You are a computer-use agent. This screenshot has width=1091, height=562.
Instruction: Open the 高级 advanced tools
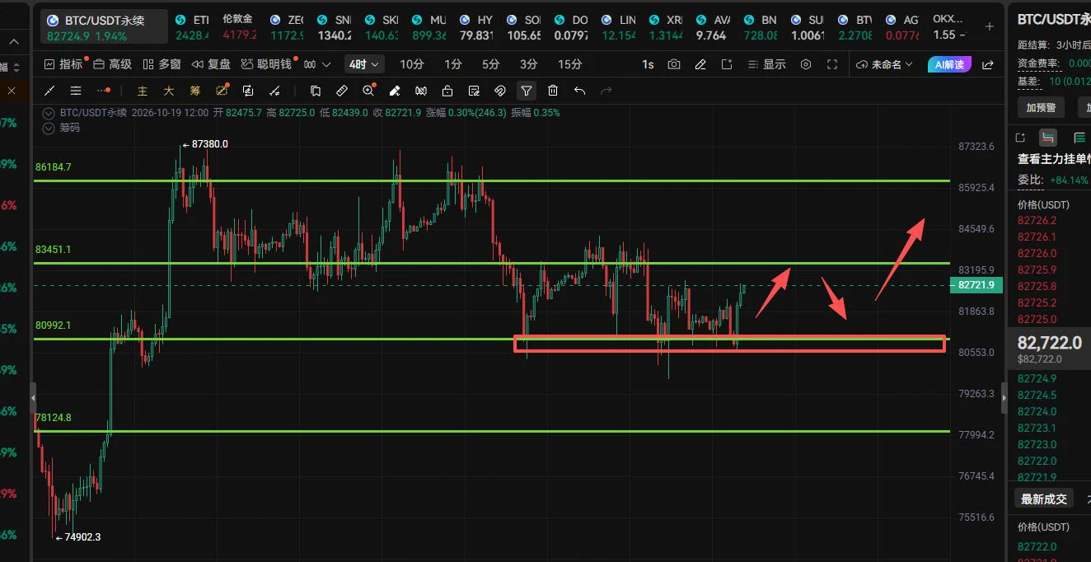coord(112,64)
